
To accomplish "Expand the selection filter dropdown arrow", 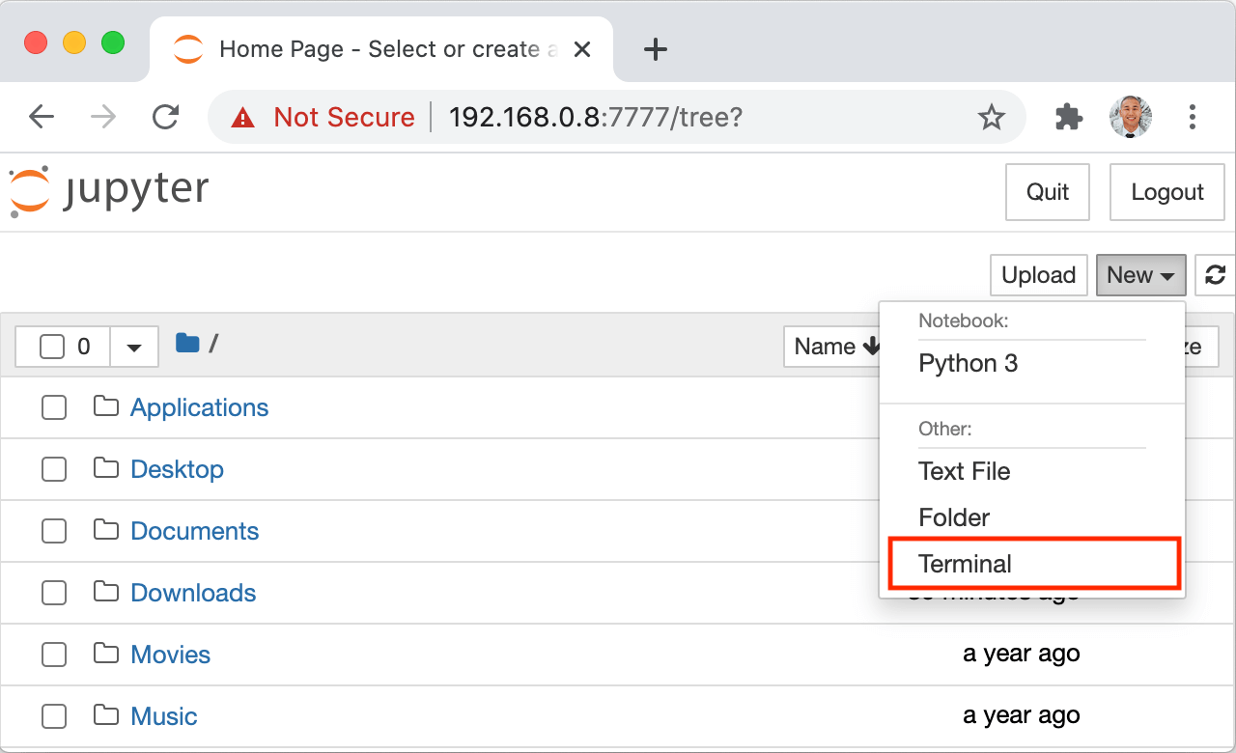I will [x=133, y=347].
